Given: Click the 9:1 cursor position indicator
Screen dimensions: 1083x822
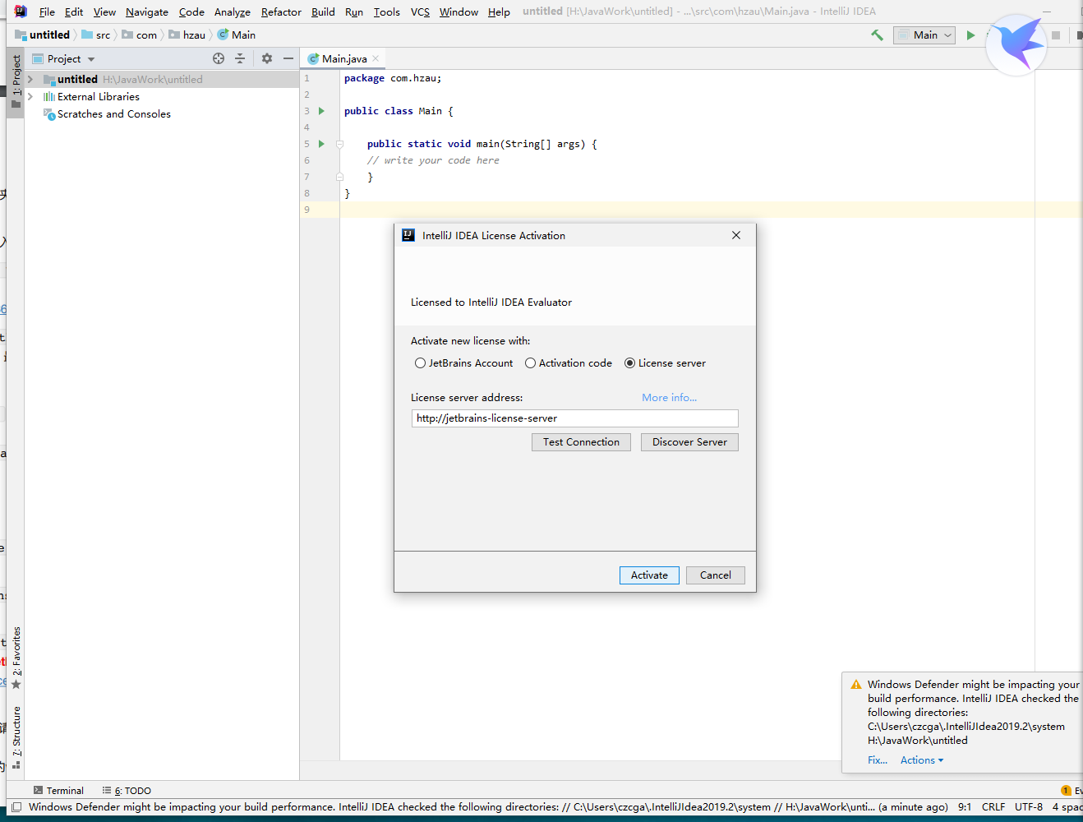Looking at the screenshot, I should (x=965, y=807).
